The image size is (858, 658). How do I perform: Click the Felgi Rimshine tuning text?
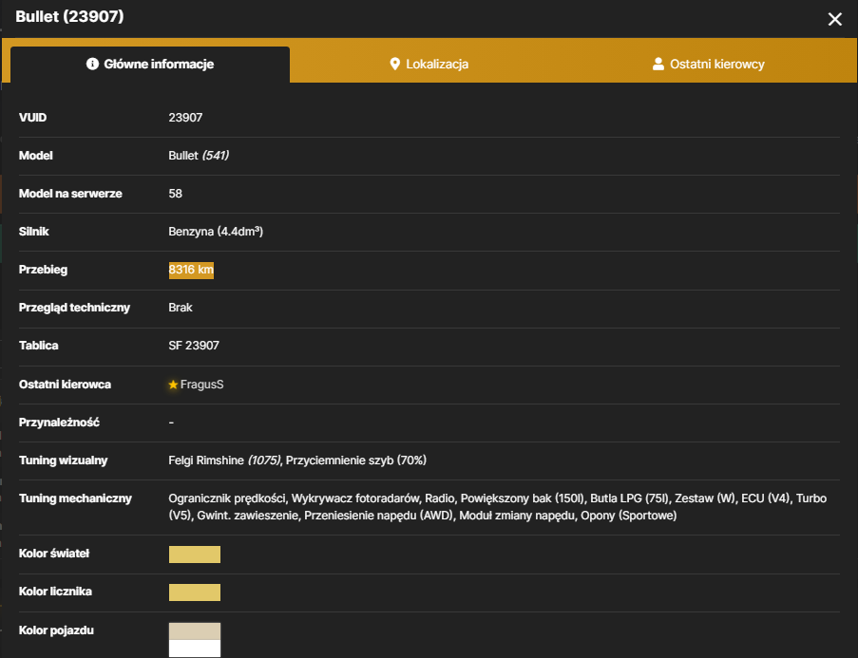(224, 461)
